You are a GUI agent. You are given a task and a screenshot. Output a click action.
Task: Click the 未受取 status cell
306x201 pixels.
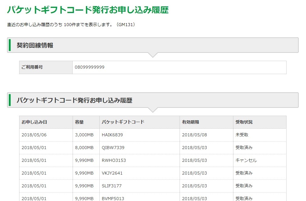(242, 135)
